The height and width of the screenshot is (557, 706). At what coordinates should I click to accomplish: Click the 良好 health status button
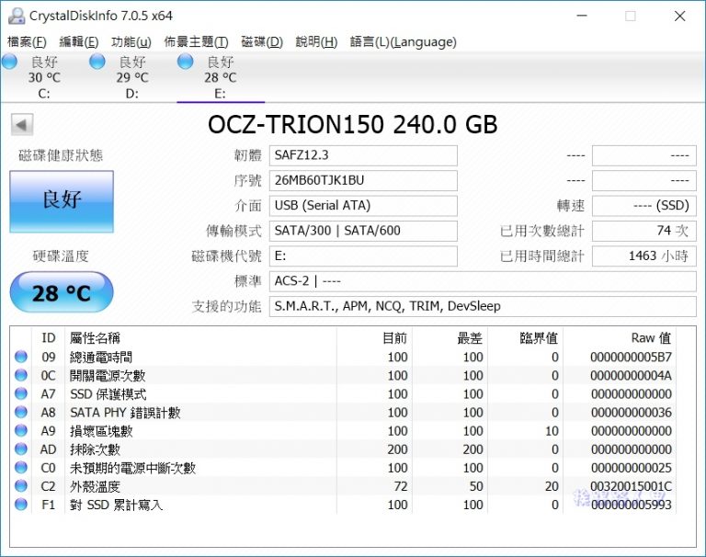[x=62, y=201]
